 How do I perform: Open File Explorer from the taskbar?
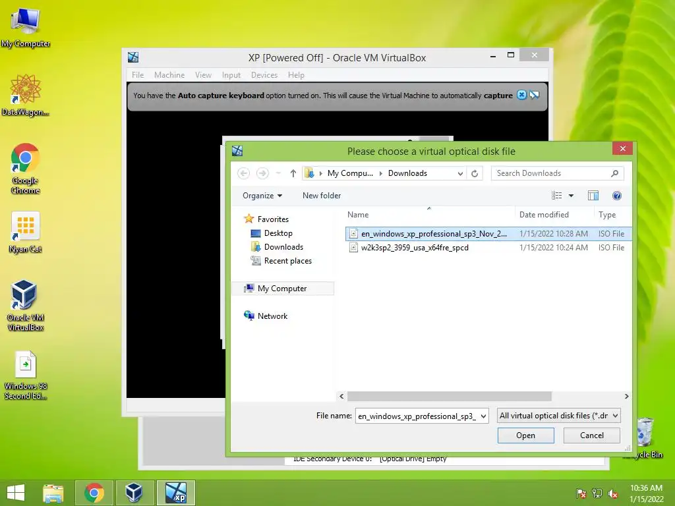53,493
